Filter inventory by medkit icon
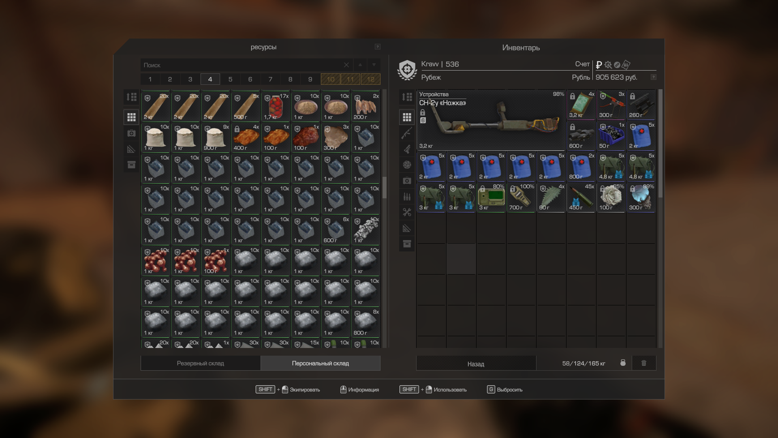 (407, 180)
